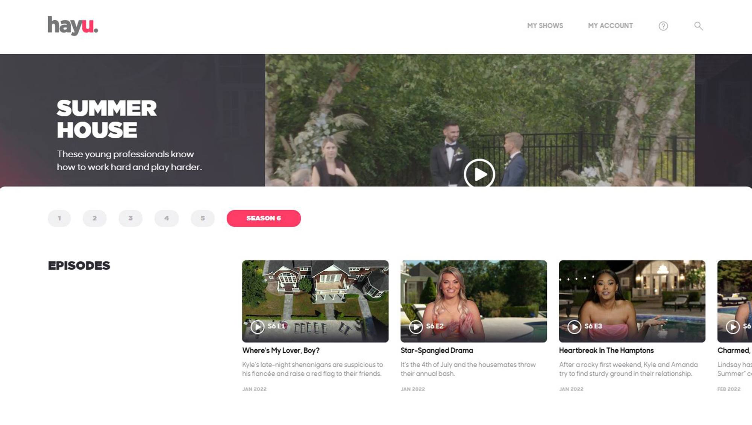Open MY SHOWS menu

(x=545, y=26)
